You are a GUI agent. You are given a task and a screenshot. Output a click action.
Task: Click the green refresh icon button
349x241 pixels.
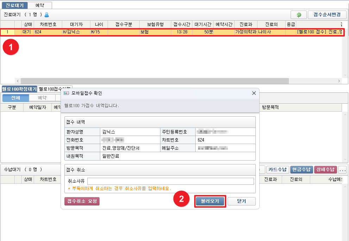pos(299,15)
